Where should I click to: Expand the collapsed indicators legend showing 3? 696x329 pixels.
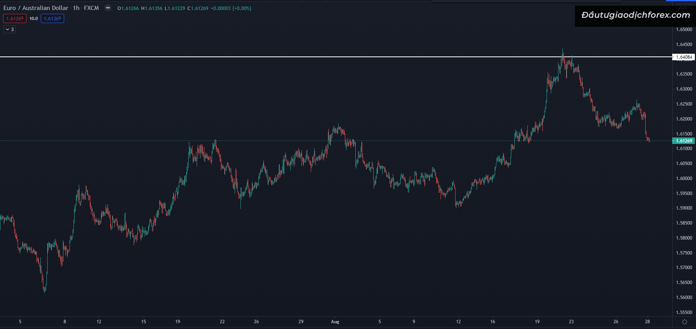tap(10, 29)
